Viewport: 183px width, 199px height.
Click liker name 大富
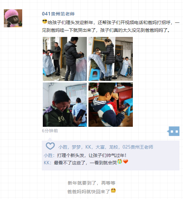click(x=100, y=147)
